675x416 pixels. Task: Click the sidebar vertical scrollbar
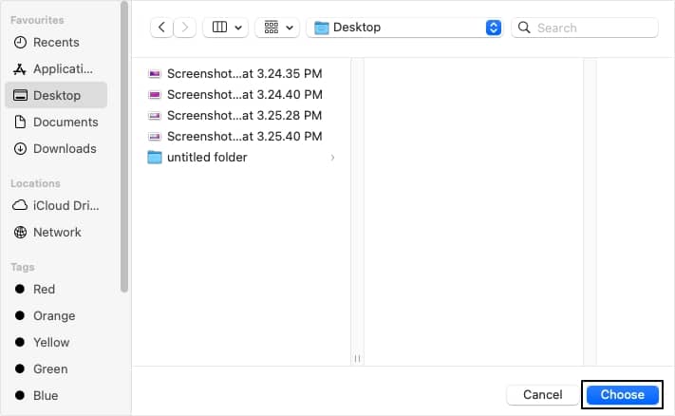pos(124,146)
